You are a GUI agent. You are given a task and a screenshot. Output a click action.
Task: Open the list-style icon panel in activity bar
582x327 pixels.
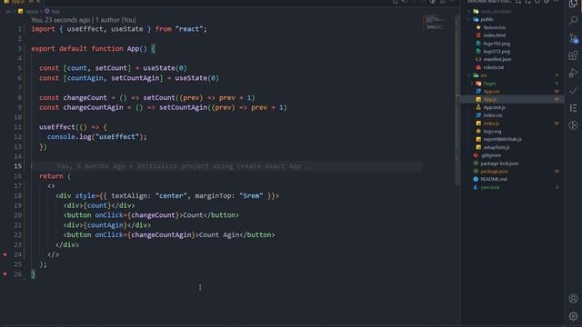coord(574,108)
